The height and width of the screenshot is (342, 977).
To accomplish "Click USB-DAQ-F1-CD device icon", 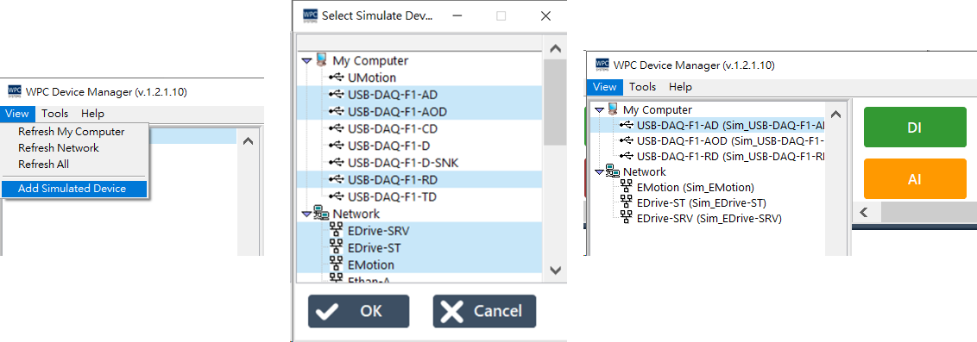I will (336, 128).
